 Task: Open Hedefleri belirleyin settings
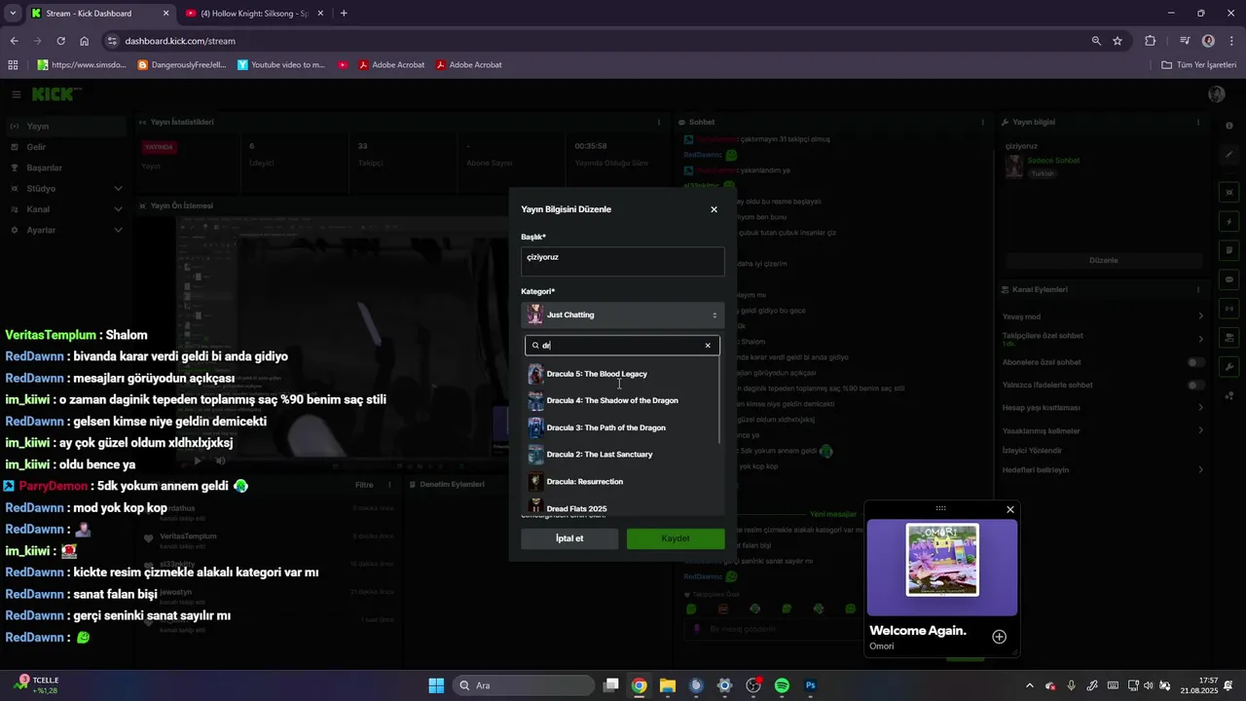[1103, 470]
